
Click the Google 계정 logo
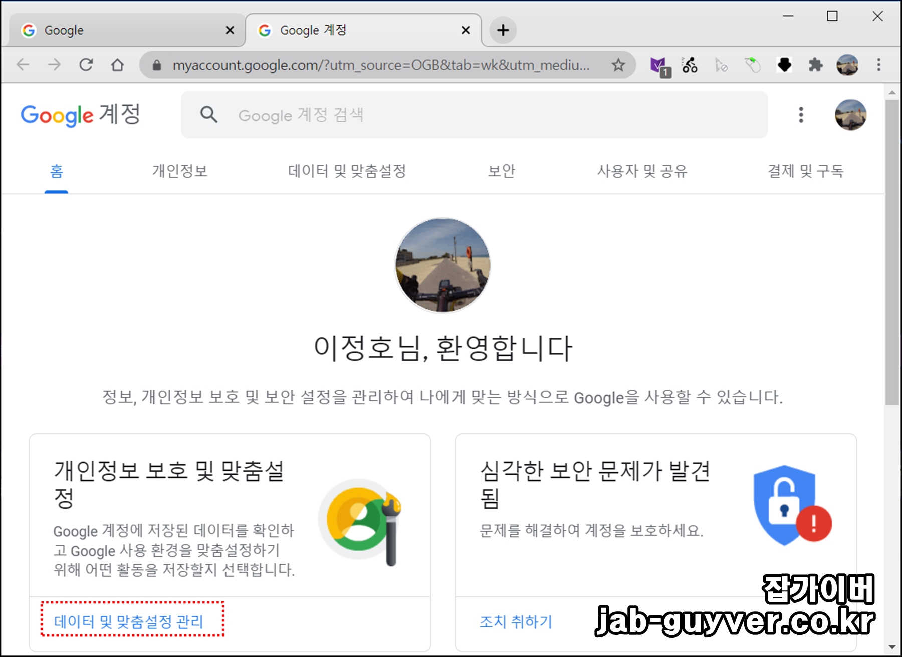(x=80, y=115)
